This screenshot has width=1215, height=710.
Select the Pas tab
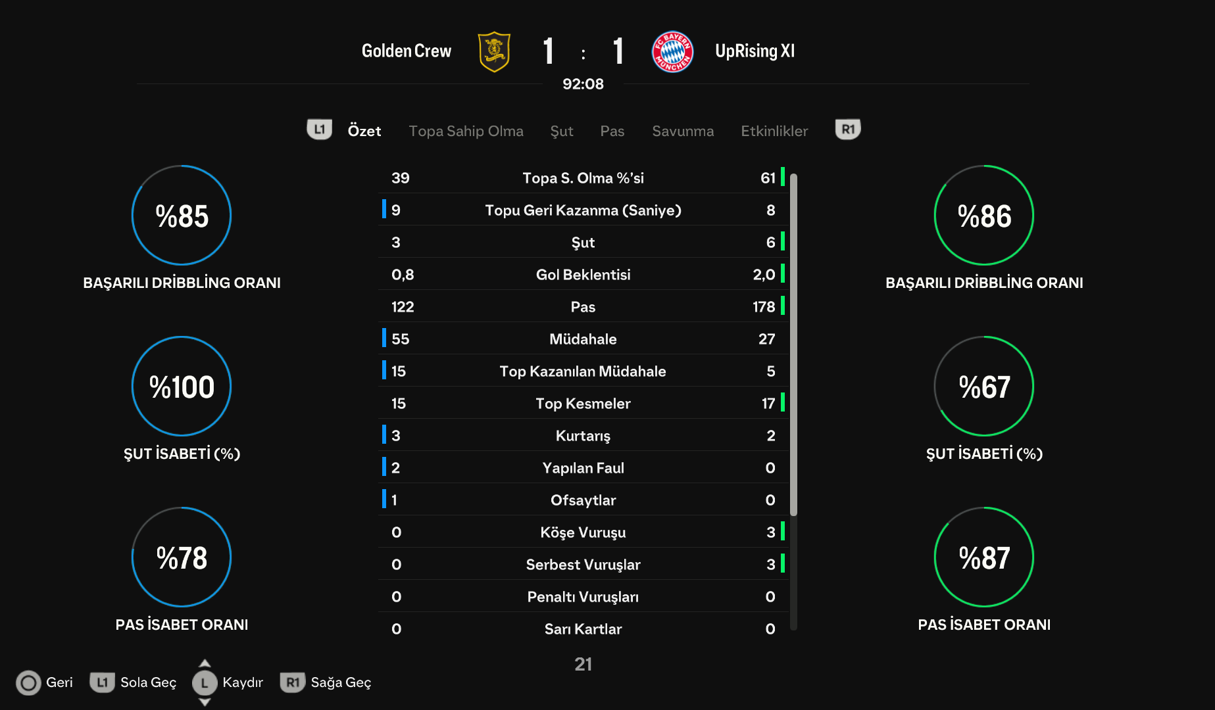tap(612, 131)
